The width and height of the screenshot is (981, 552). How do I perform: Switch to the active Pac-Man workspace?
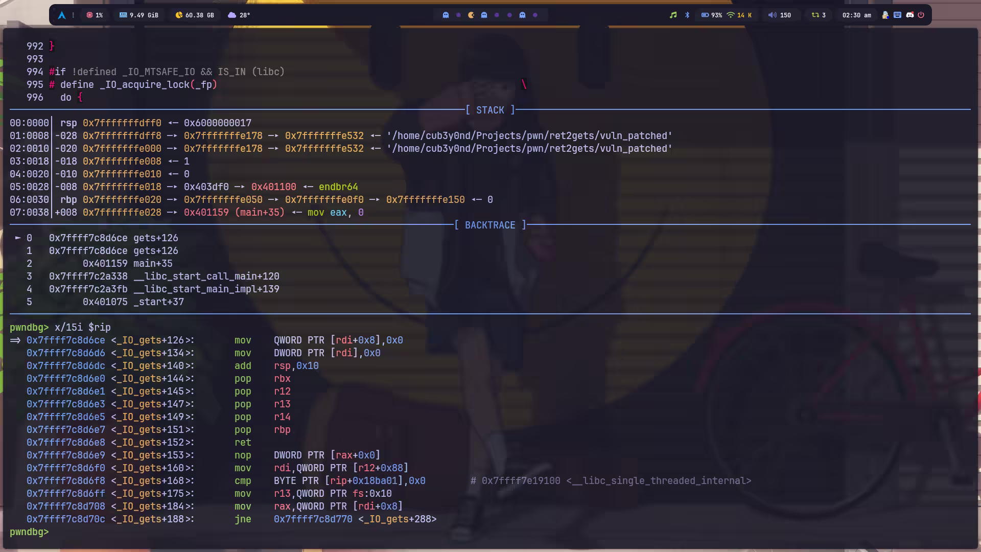(x=471, y=15)
